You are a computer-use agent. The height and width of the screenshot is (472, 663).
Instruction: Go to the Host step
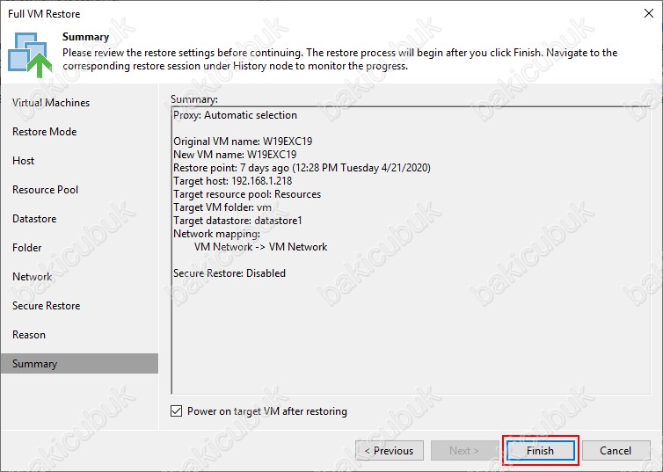tap(23, 161)
